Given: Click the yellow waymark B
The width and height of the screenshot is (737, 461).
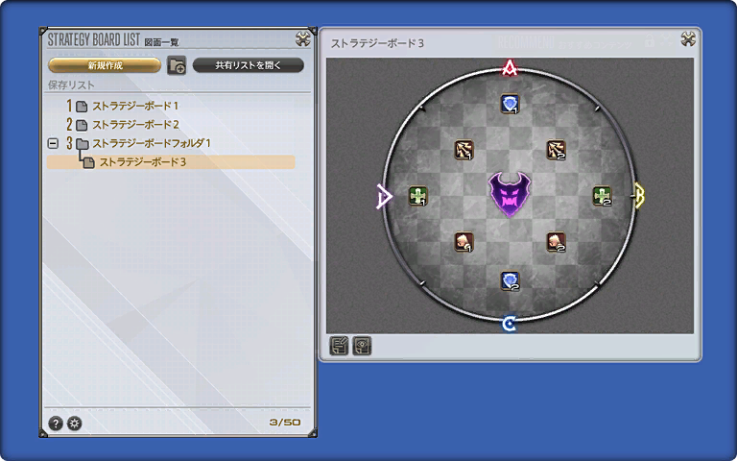Looking at the screenshot, I should [x=638, y=196].
